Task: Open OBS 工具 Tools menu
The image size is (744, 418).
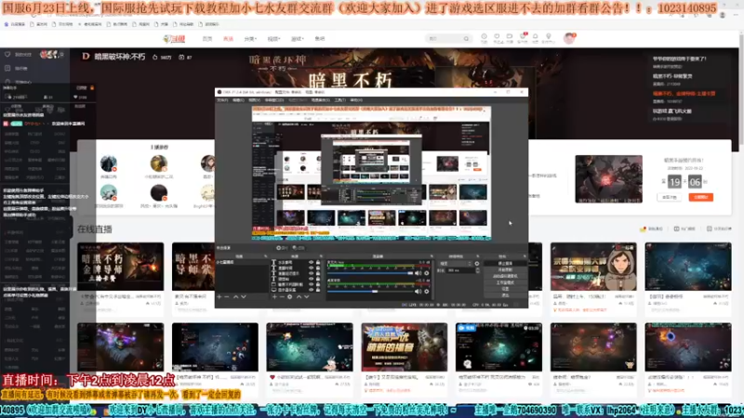Action: (339, 100)
